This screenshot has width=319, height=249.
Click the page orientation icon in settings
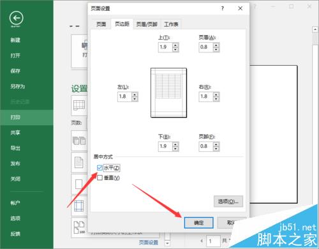tap(79, 162)
